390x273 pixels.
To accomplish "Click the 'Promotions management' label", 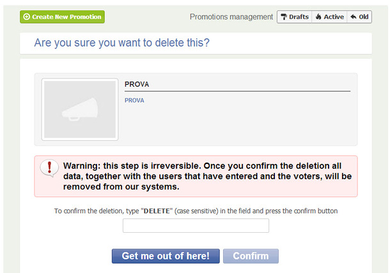I will pos(231,17).
